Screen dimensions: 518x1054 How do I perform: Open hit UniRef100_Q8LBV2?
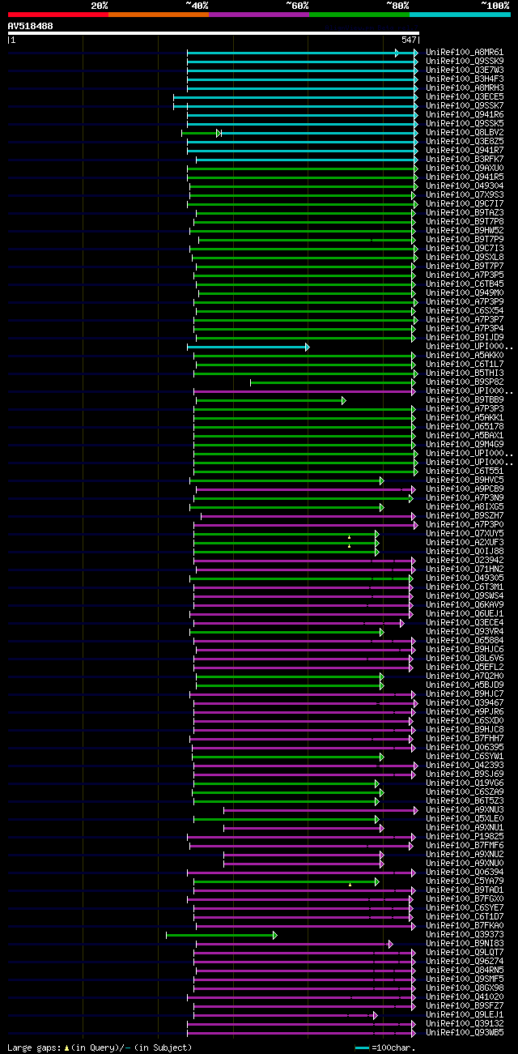(465, 133)
